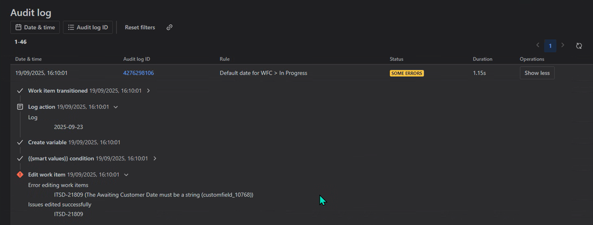Click the Date & time column header
Image resolution: width=593 pixels, height=225 pixels.
[29, 59]
